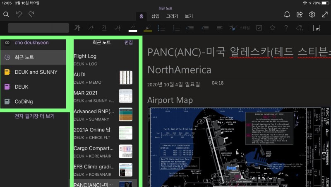Click the PANC(ANC) page title
The image size is (331, 187).
(x=239, y=52)
